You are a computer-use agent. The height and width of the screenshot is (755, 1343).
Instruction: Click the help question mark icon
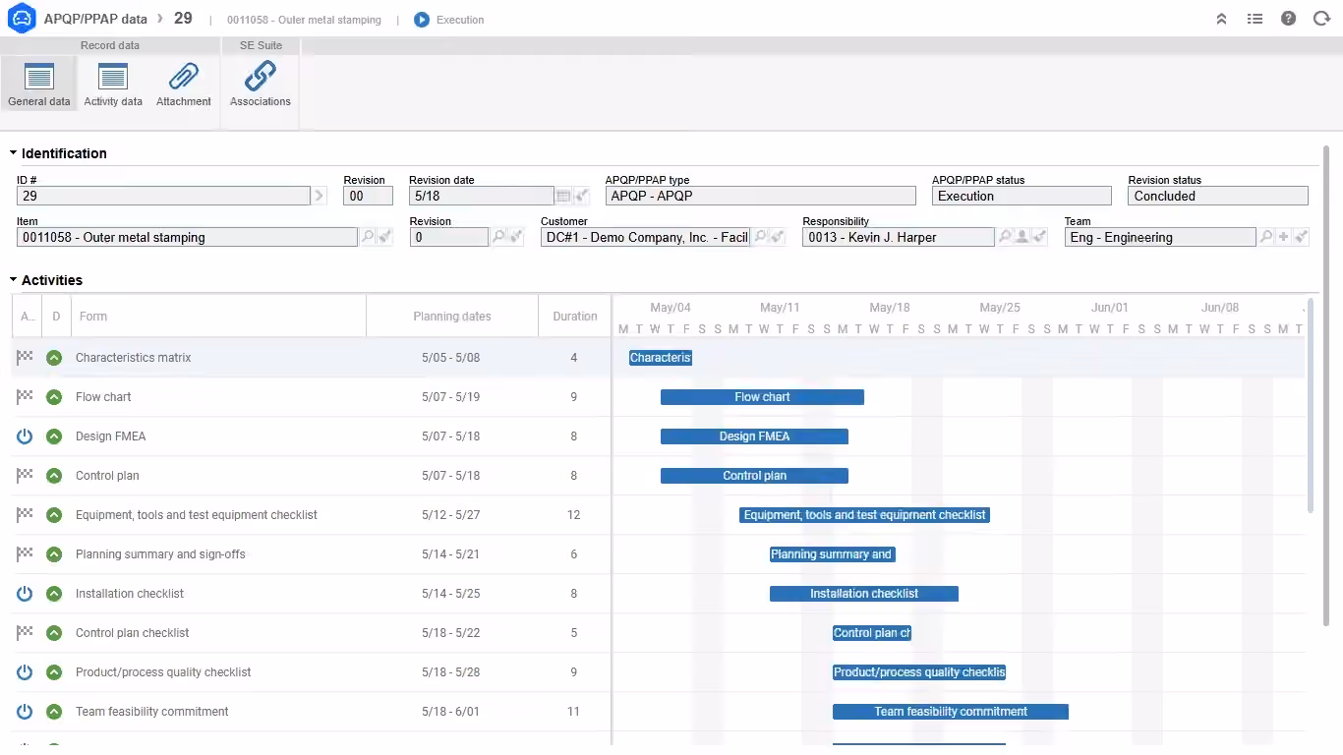[x=1288, y=19]
